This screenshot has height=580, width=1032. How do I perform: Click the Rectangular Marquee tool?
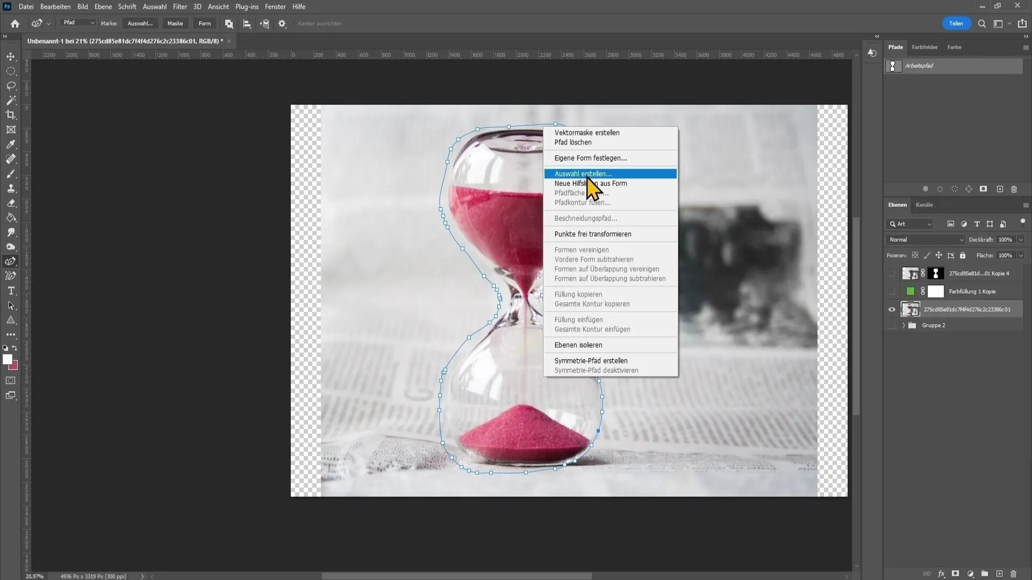click(11, 71)
